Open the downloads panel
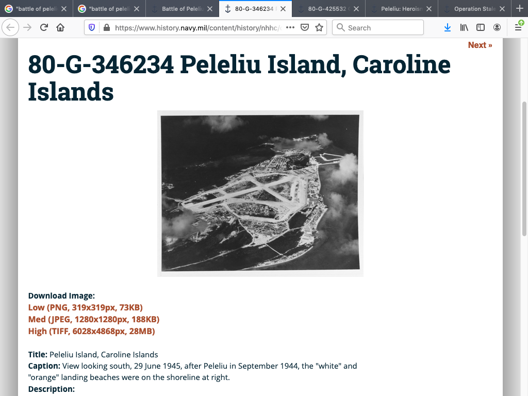 tap(448, 28)
